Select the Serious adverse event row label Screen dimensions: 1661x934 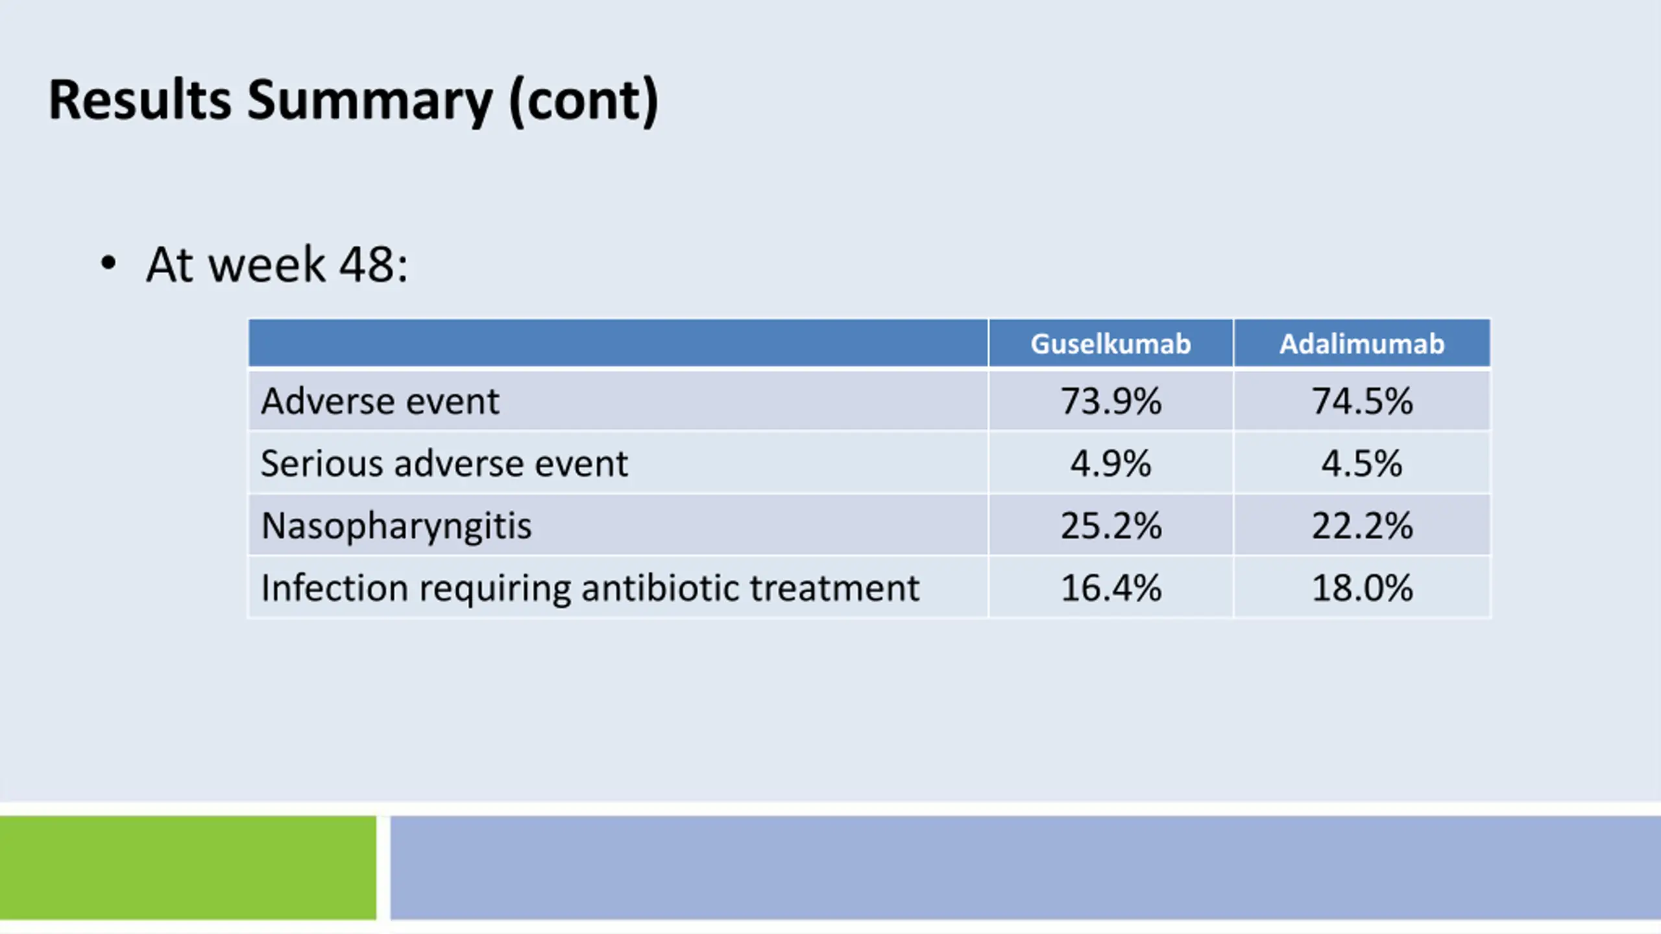[444, 463]
